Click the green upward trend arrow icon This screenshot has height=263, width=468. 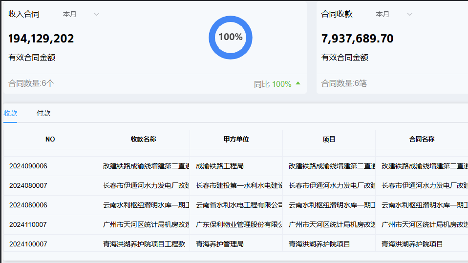click(x=298, y=83)
